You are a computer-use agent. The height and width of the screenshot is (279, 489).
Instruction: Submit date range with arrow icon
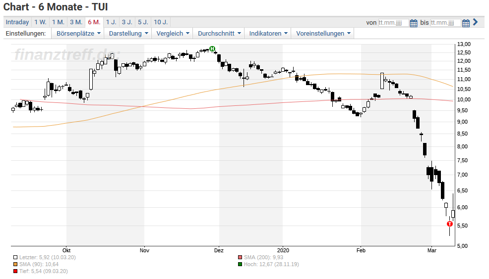point(475,22)
